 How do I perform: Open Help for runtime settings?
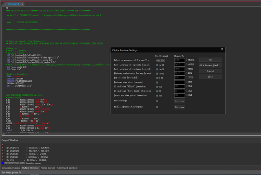[x=210, y=77]
